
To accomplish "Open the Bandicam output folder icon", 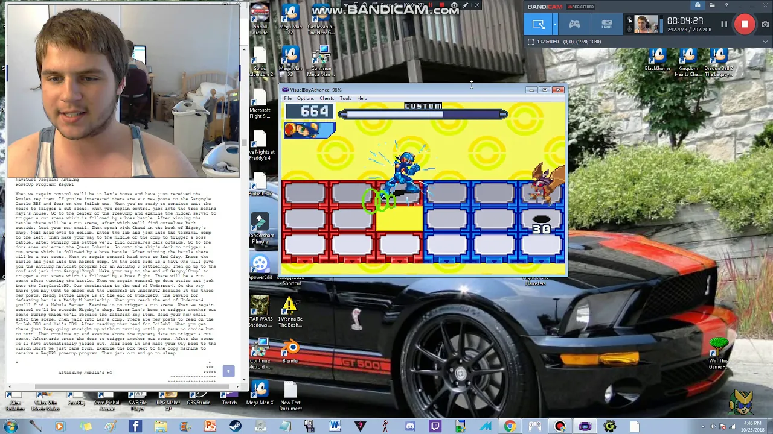I will coord(712,6).
